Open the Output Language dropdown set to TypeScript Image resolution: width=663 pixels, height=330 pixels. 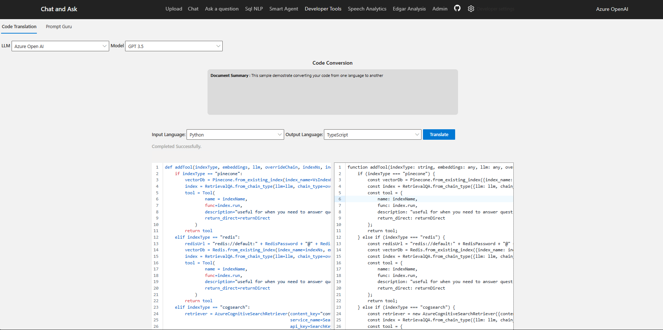pyautogui.click(x=373, y=135)
